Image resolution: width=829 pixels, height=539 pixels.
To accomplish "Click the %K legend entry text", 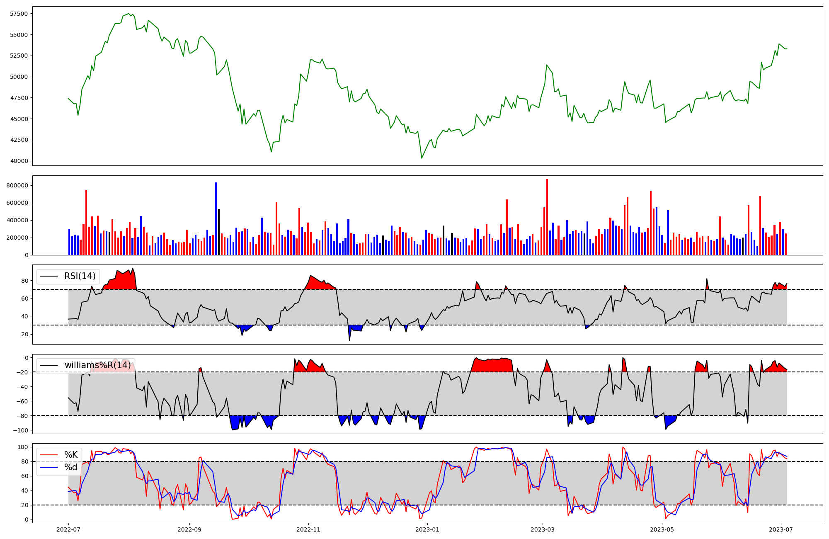I will coord(71,455).
